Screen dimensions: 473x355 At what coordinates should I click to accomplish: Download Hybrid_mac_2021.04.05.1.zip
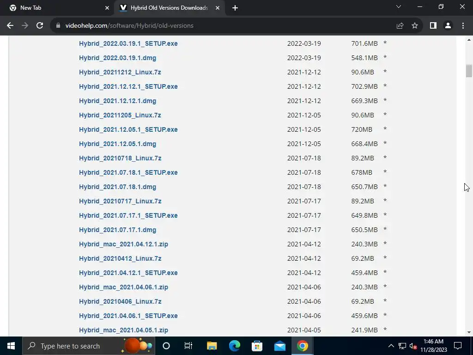pos(123,330)
